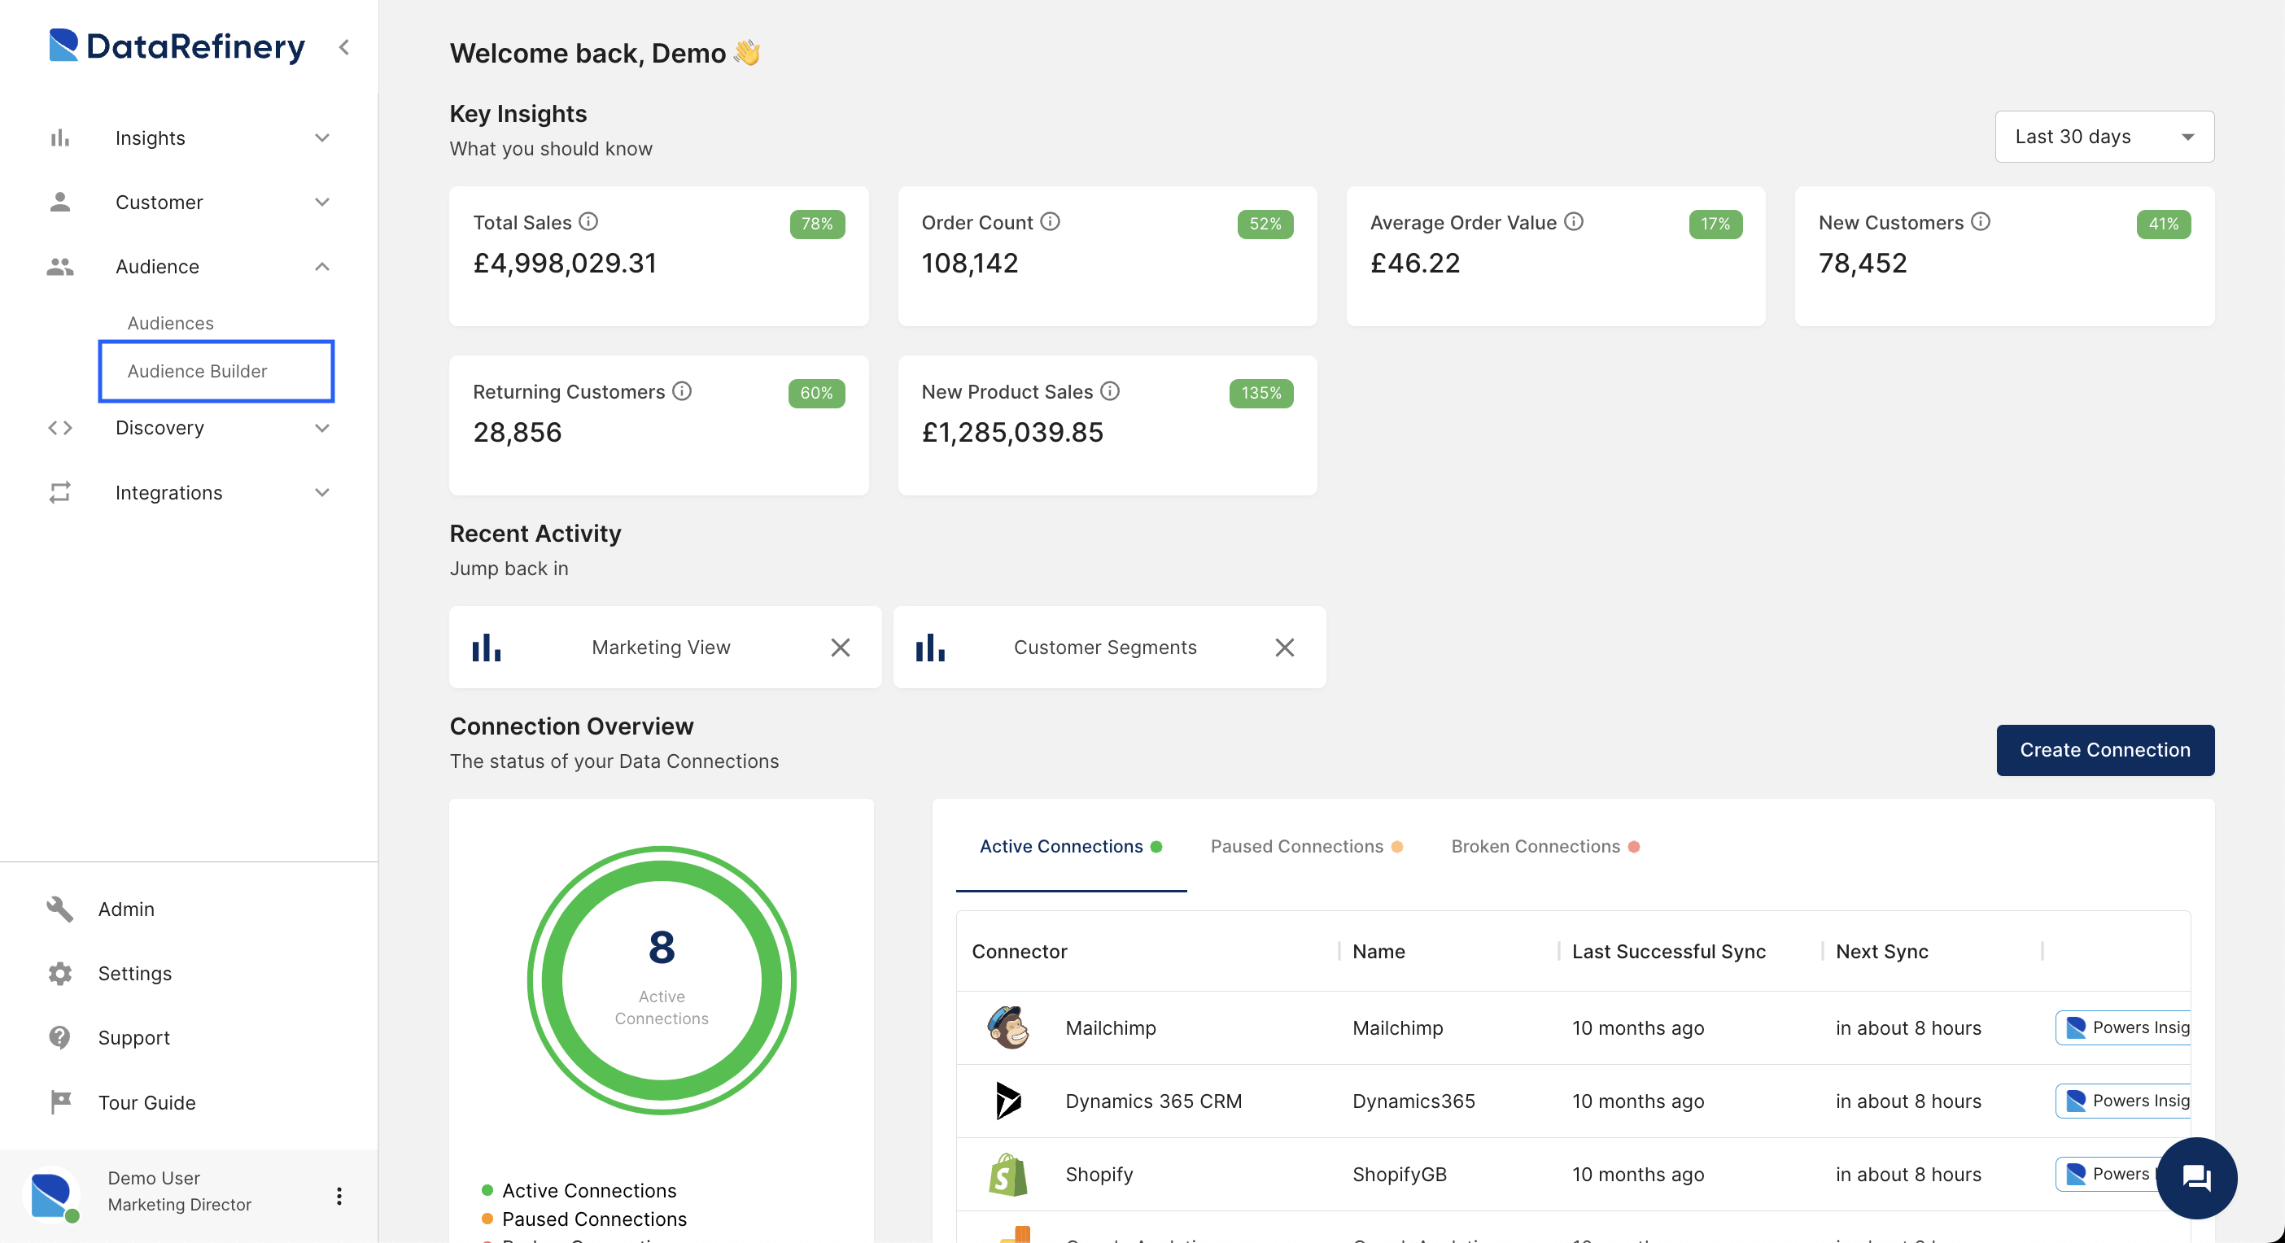Image resolution: width=2285 pixels, height=1243 pixels.
Task: Collapse the Audience menu chevron
Action: [322, 266]
